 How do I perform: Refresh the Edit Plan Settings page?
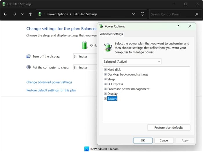click(x=142, y=14)
